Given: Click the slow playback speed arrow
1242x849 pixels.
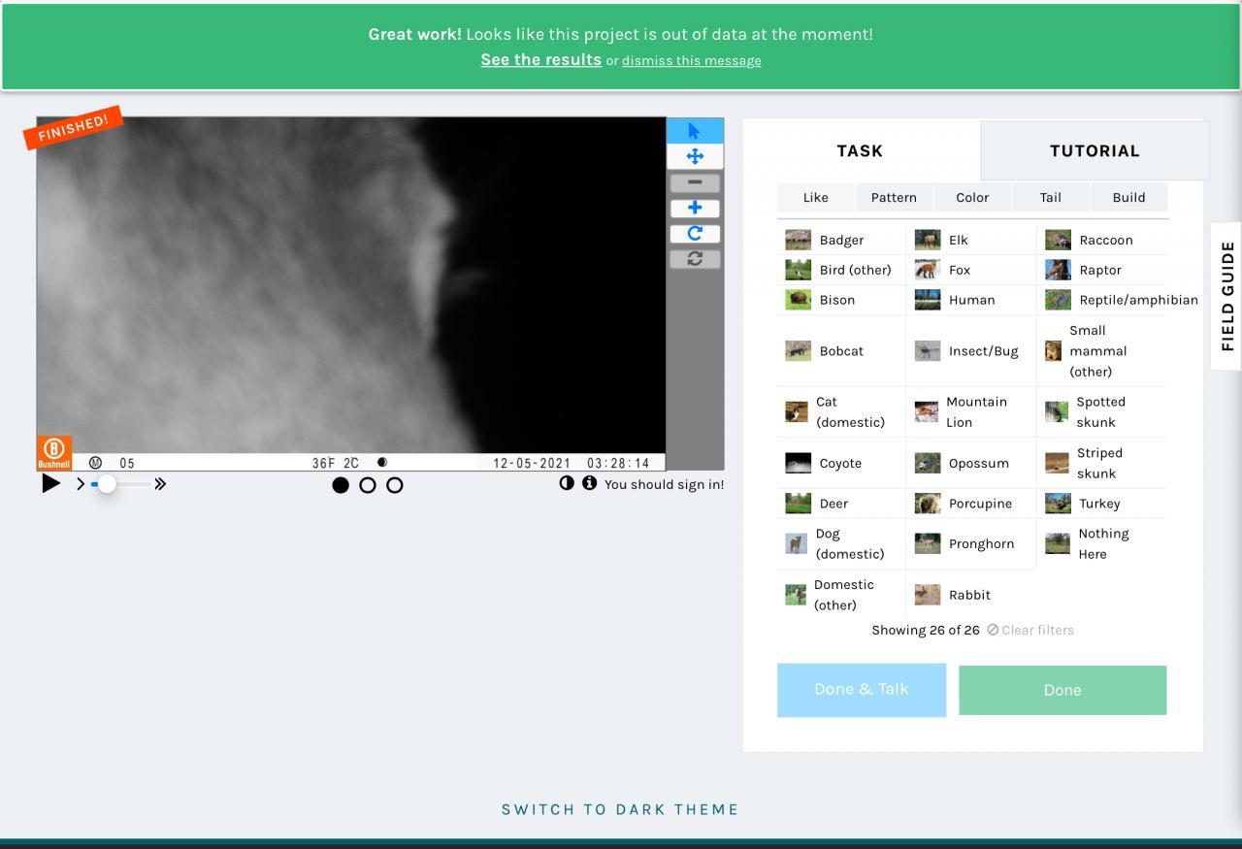Looking at the screenshot, I should click(80, 483).
